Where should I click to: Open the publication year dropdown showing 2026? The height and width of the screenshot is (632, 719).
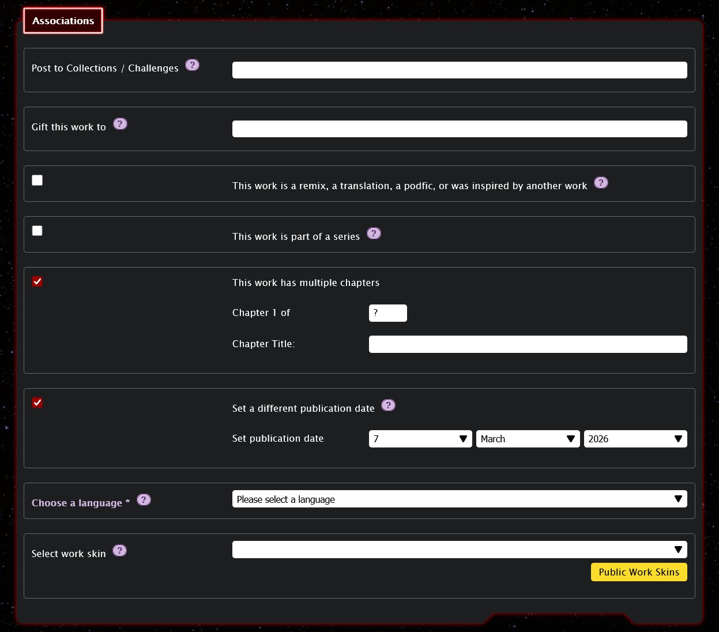click(635, 439)
